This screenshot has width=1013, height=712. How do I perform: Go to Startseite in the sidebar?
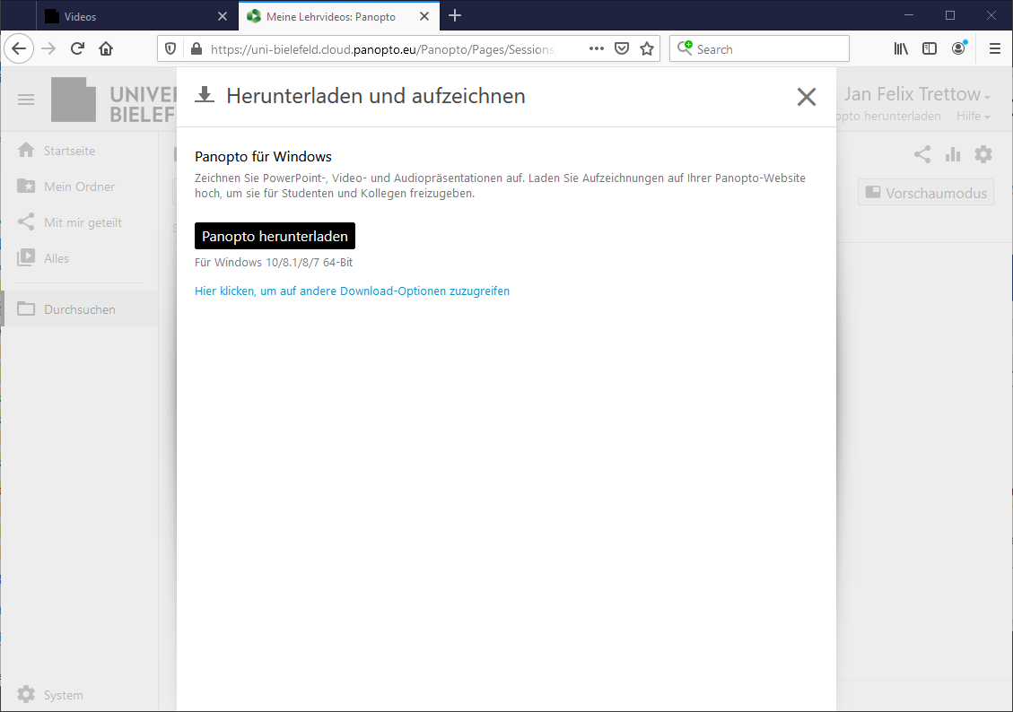[80, 151]
